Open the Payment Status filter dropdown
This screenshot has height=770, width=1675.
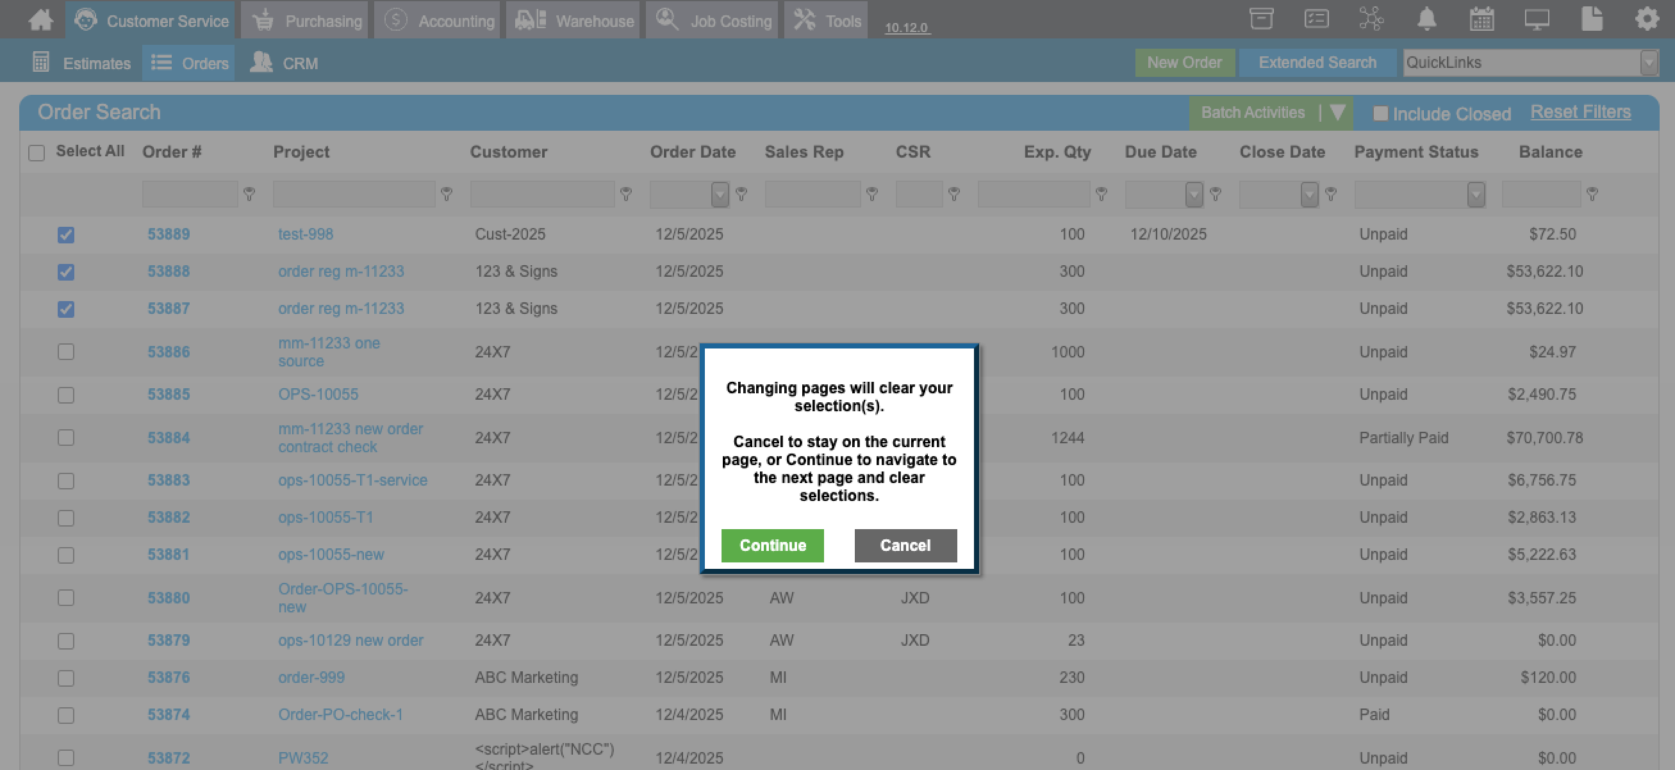1475,193
